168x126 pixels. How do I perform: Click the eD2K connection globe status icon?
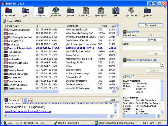(x=96, y=123)
